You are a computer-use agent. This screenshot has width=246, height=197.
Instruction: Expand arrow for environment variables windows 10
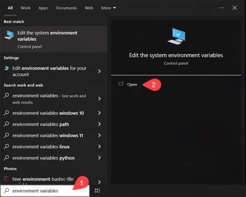pyautogui.click(x=99, y=113)
